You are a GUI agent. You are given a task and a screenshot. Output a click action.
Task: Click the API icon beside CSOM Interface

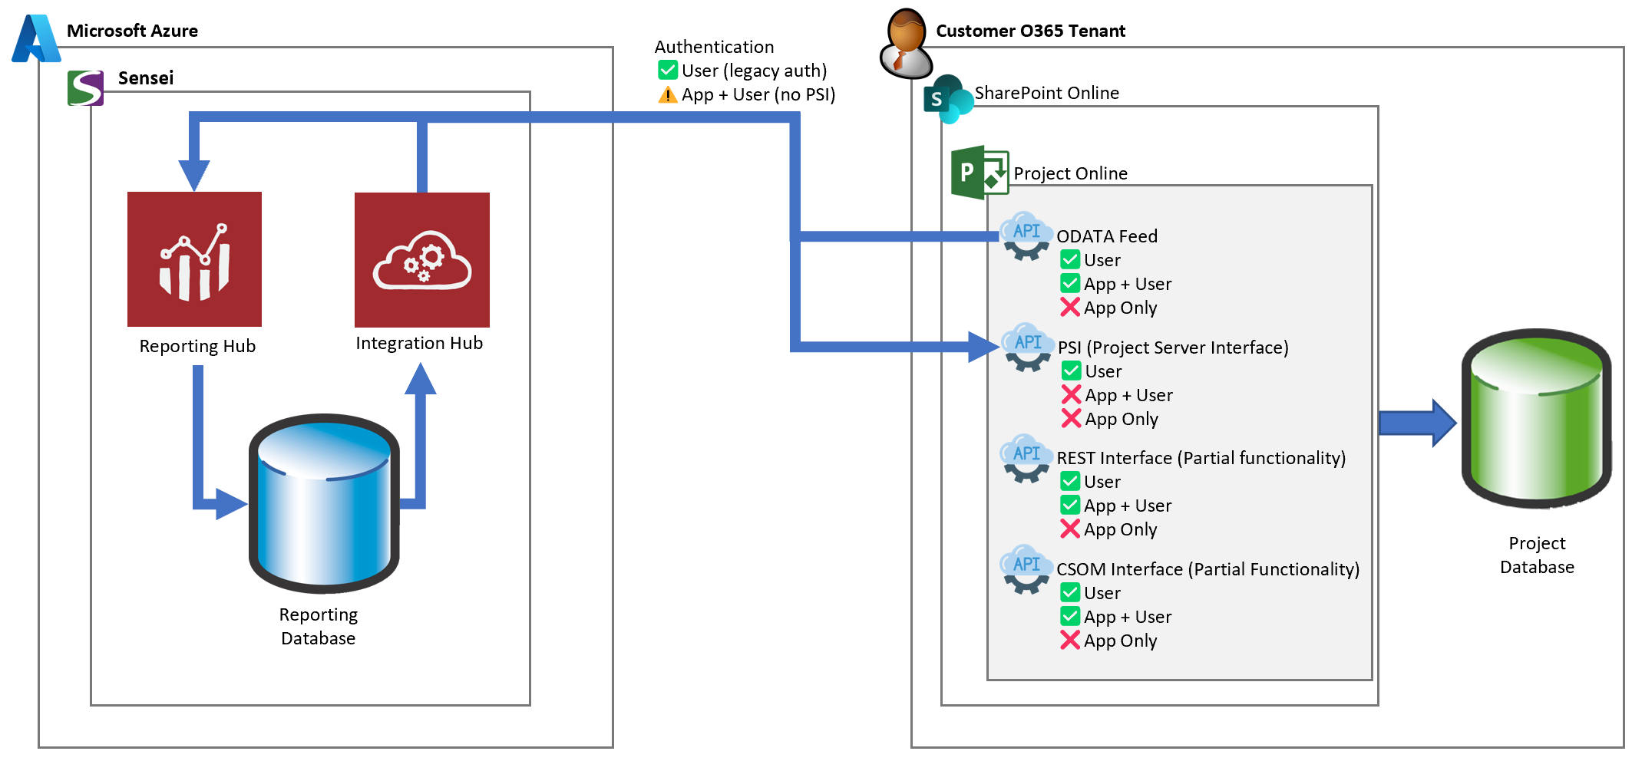click(1026, 569)
